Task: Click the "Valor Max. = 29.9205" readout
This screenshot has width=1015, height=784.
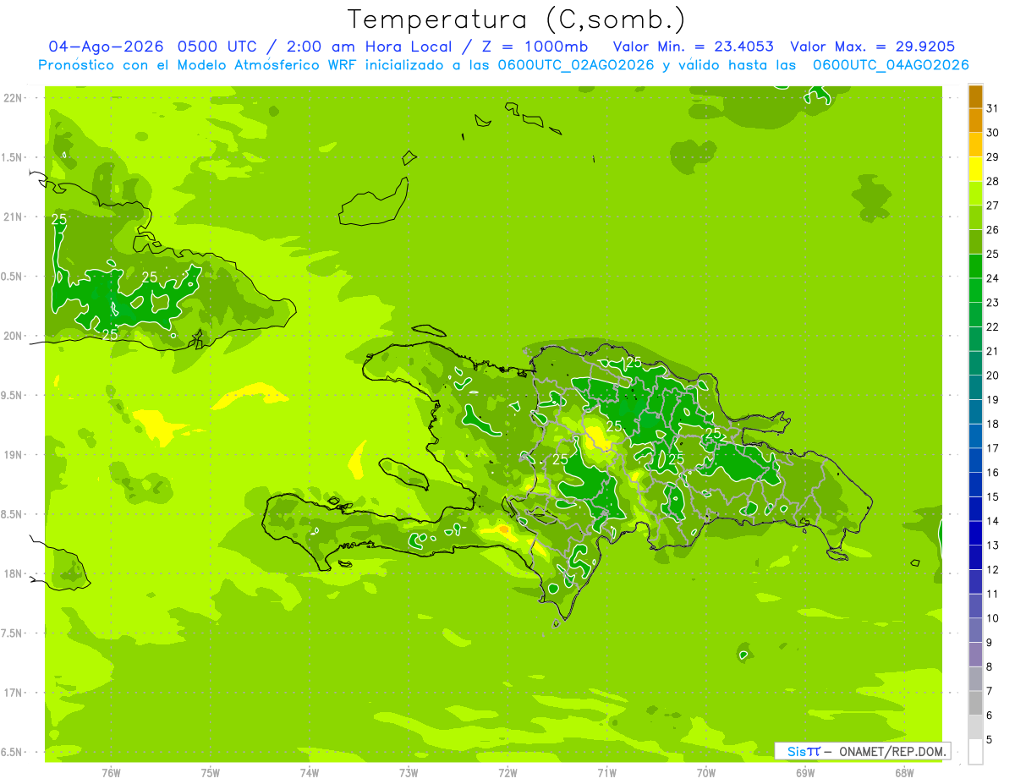Action: coord(872,47)
